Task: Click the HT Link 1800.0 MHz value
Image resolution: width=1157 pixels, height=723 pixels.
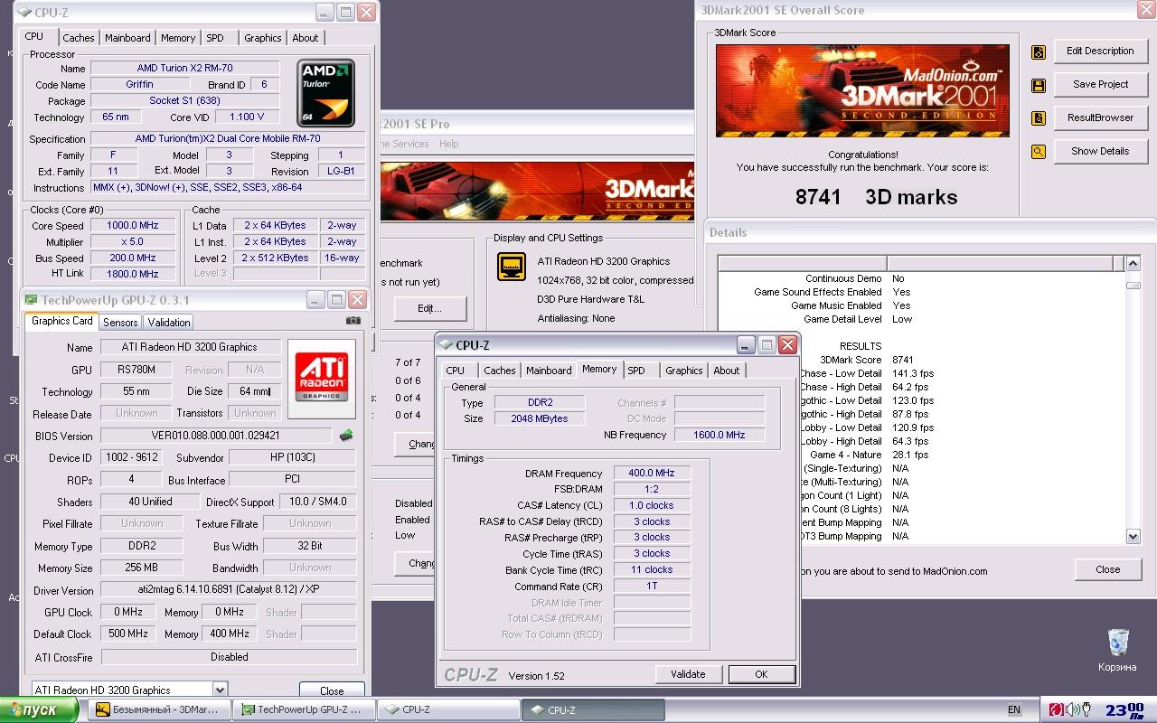Action: 133,274
